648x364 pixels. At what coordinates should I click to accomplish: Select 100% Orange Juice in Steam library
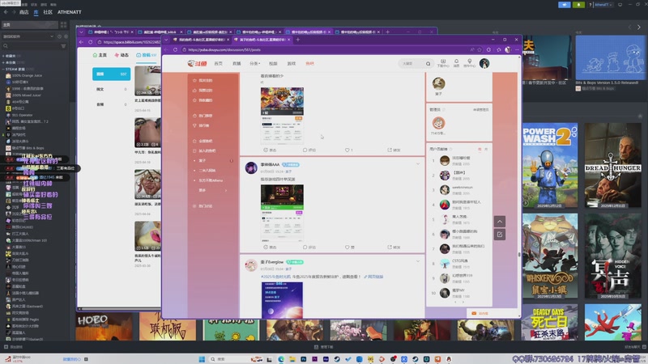click(27, 75)
